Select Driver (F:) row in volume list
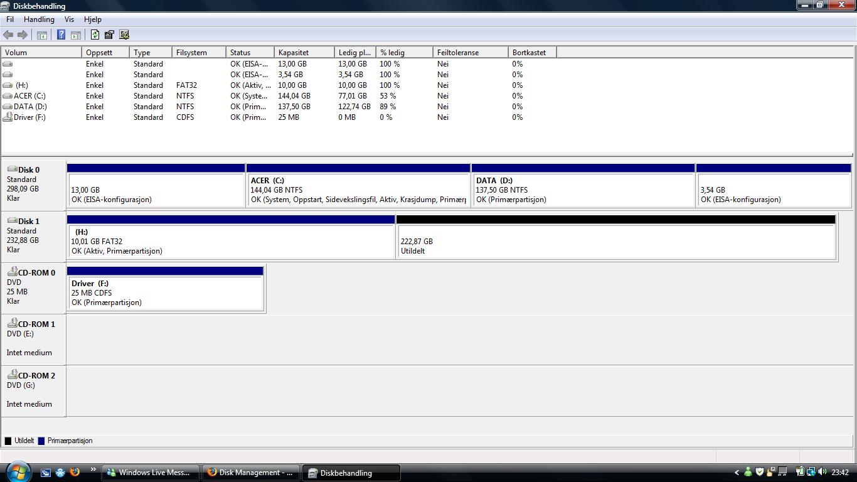Viewport: 857px width, 482px height. click(x=279, y=117)
